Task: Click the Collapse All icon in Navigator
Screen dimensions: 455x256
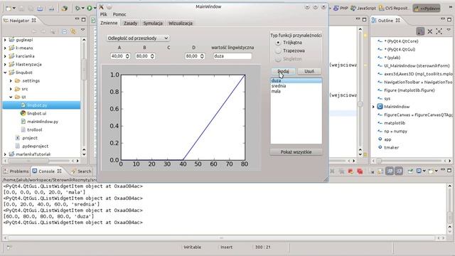Action: point(65,31)
